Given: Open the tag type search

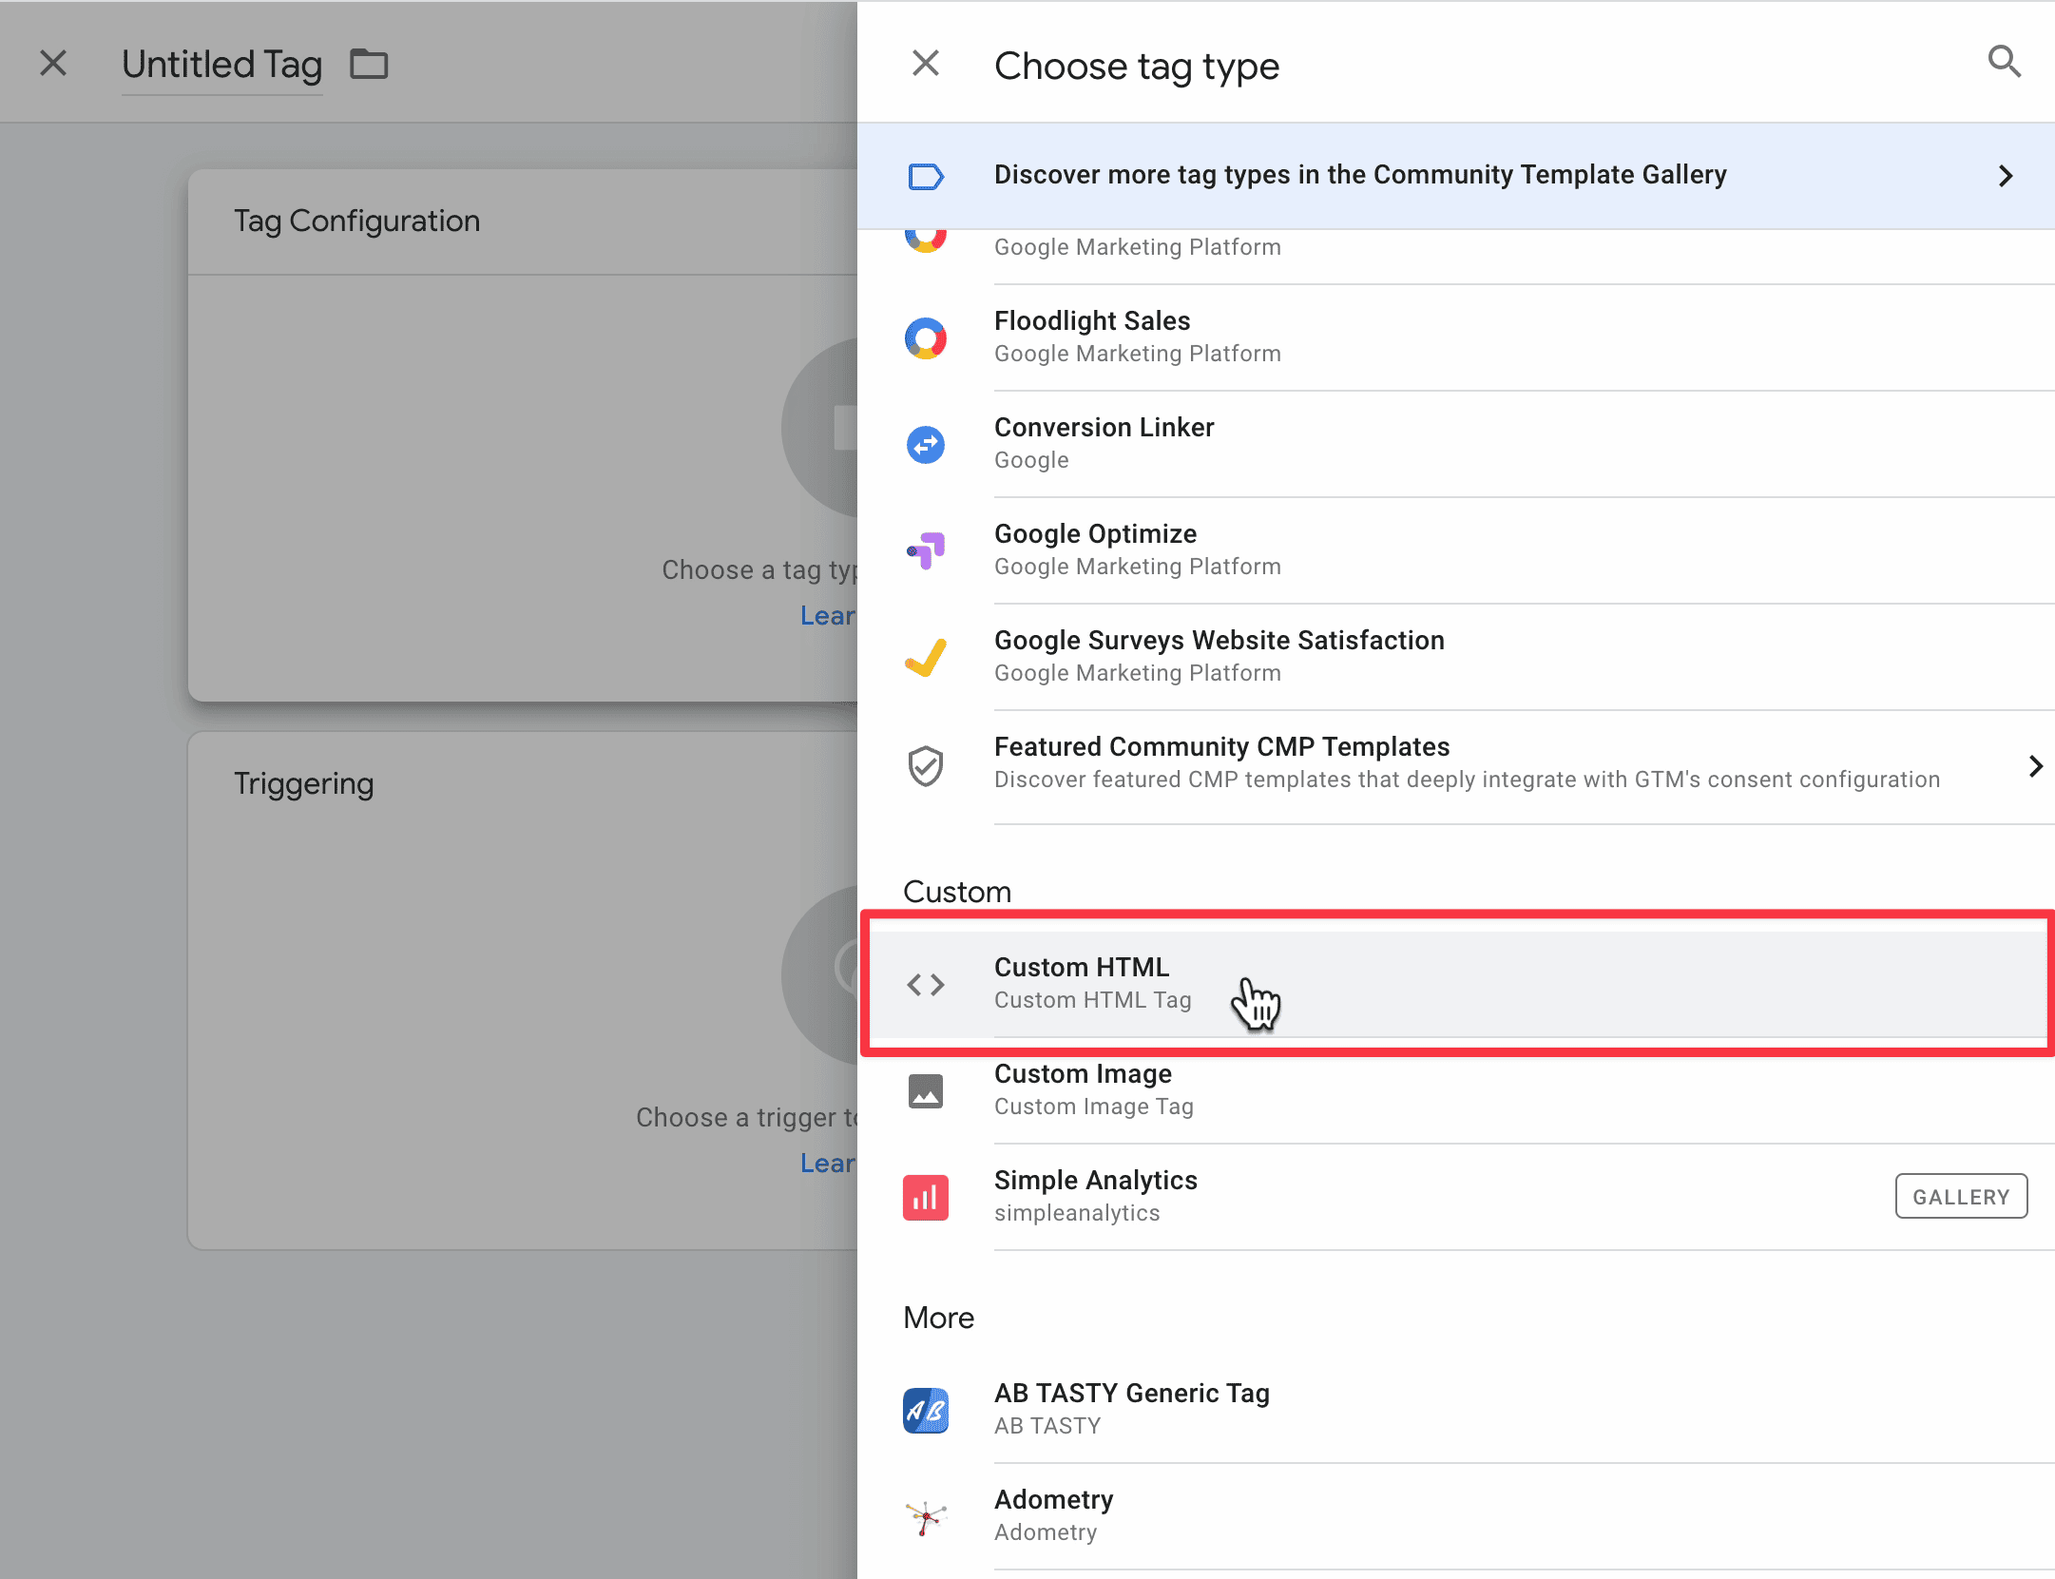Looking at the screenshot, I should pos(2004,62).
